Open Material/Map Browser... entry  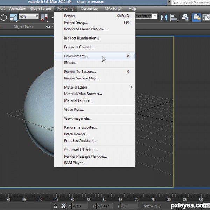pyautogui.click(x=94, y=94)
